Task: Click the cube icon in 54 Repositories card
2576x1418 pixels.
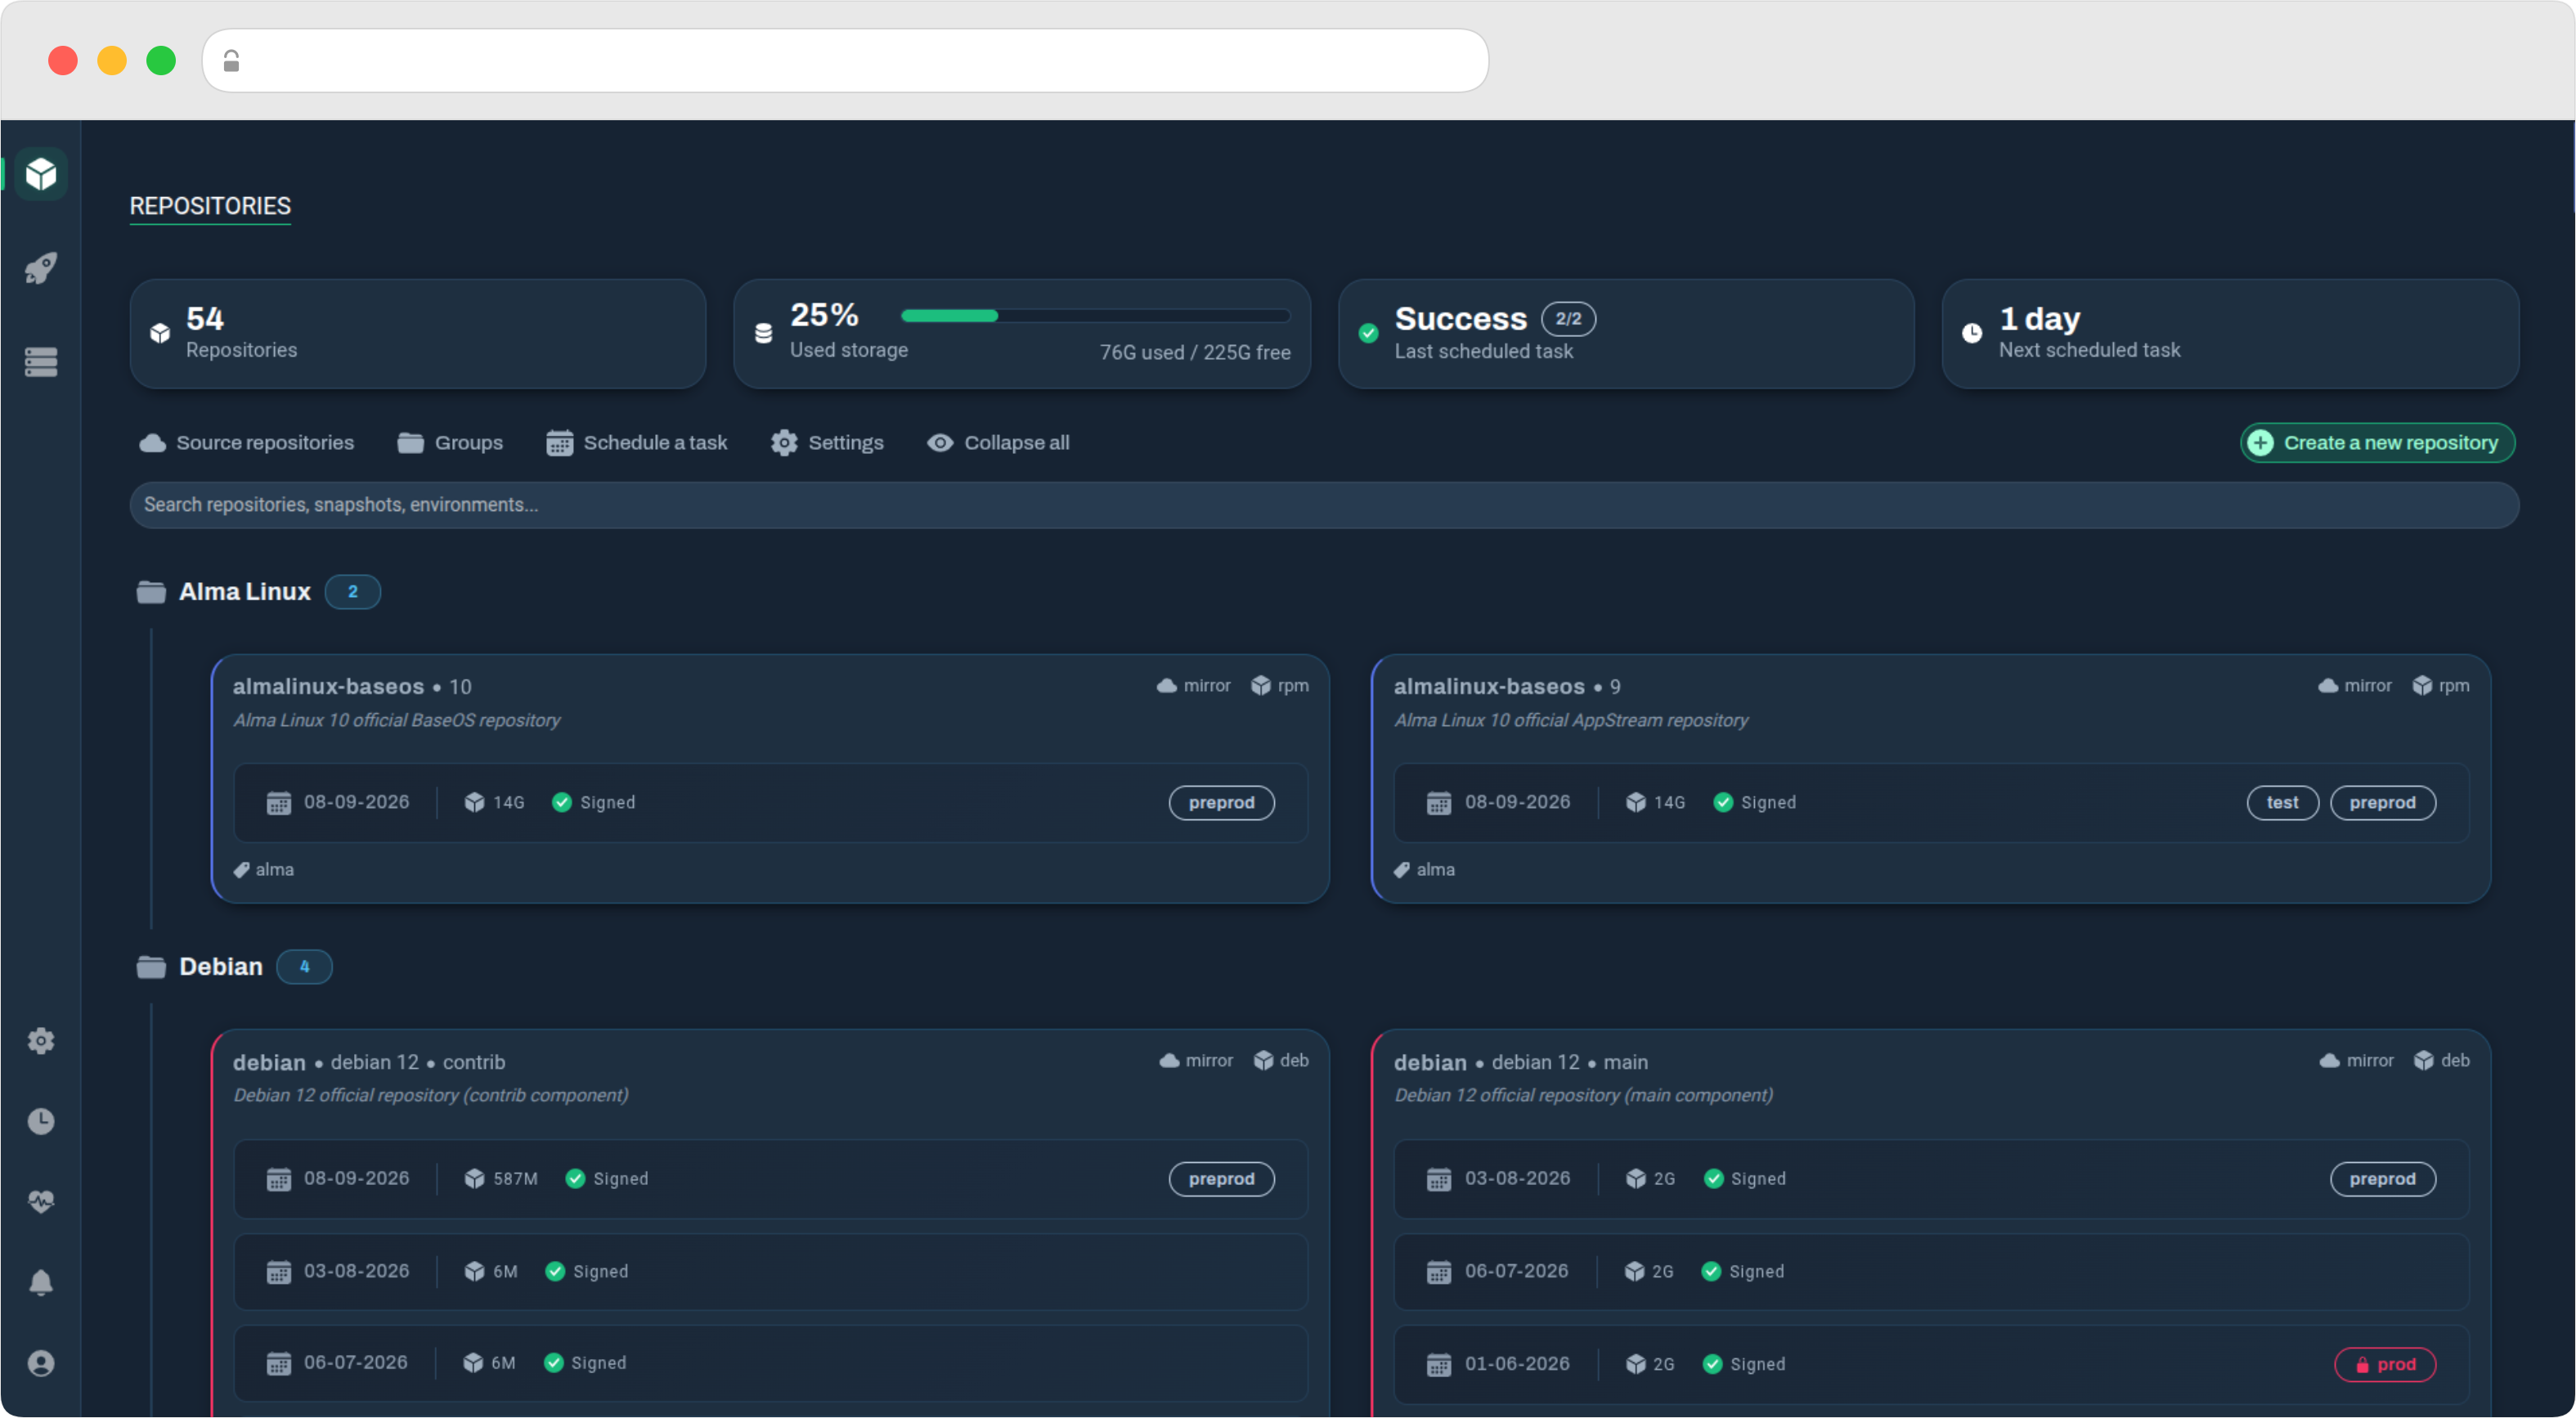Action: pos(160,333)
